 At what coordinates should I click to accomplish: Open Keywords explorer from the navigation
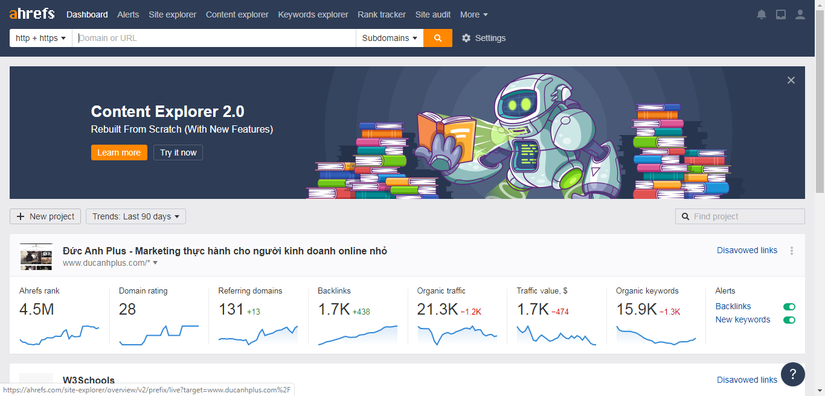pos(313,14)
